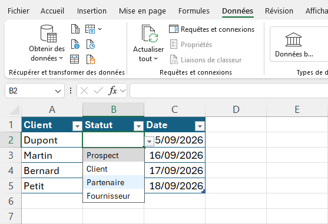This screenshot has width=328, height=224.
Task: Click the formula bar confirm check icon
Action: [98, 91]
